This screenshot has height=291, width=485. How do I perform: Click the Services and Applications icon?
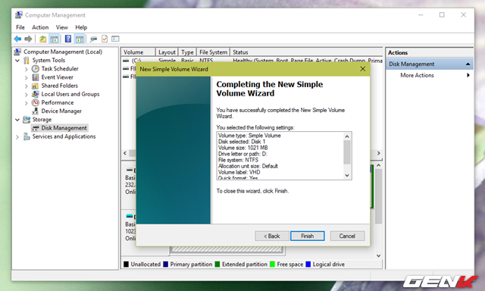click(x=27, y=136)
